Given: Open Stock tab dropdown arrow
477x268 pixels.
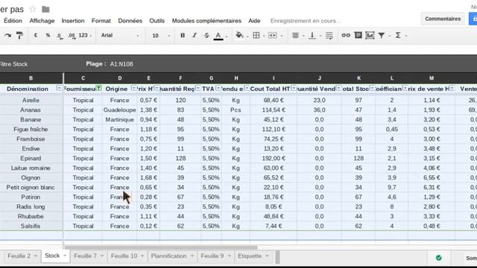Looking at the screenshot, I should coord(65,255).
